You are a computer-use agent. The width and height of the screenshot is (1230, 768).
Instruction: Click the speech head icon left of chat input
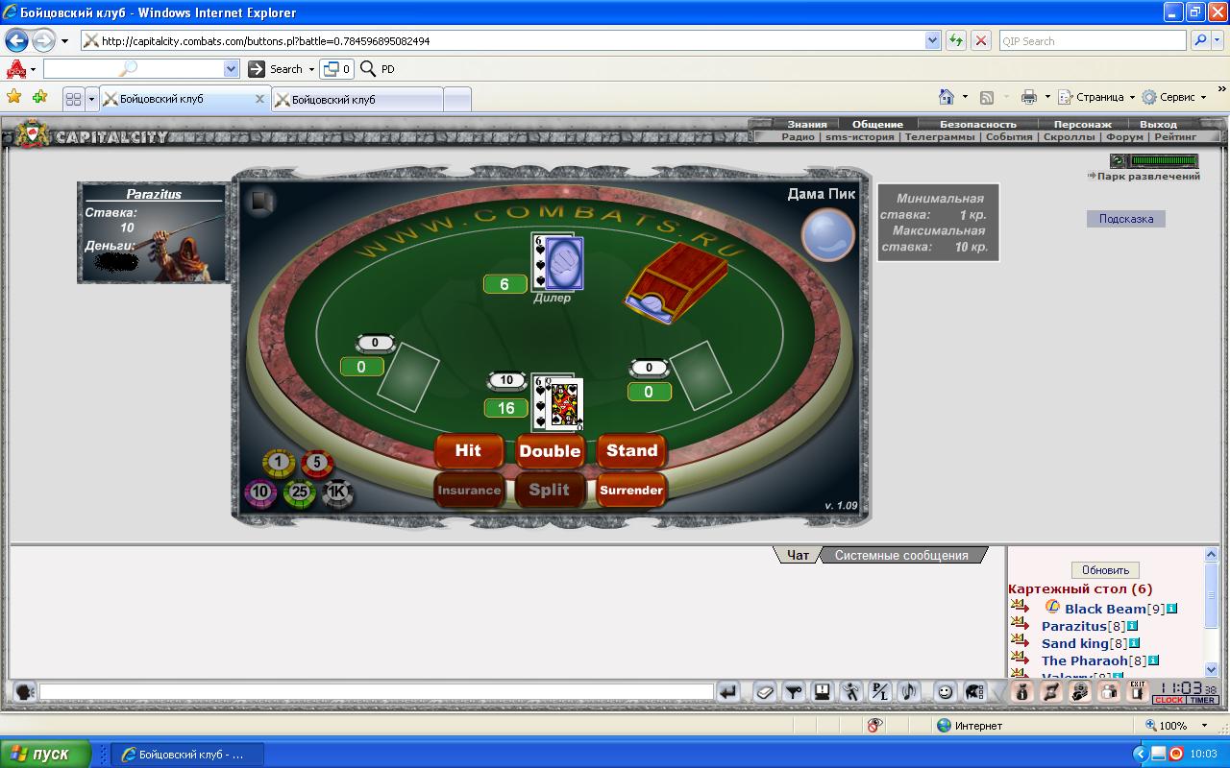click(x=24, y=691)
